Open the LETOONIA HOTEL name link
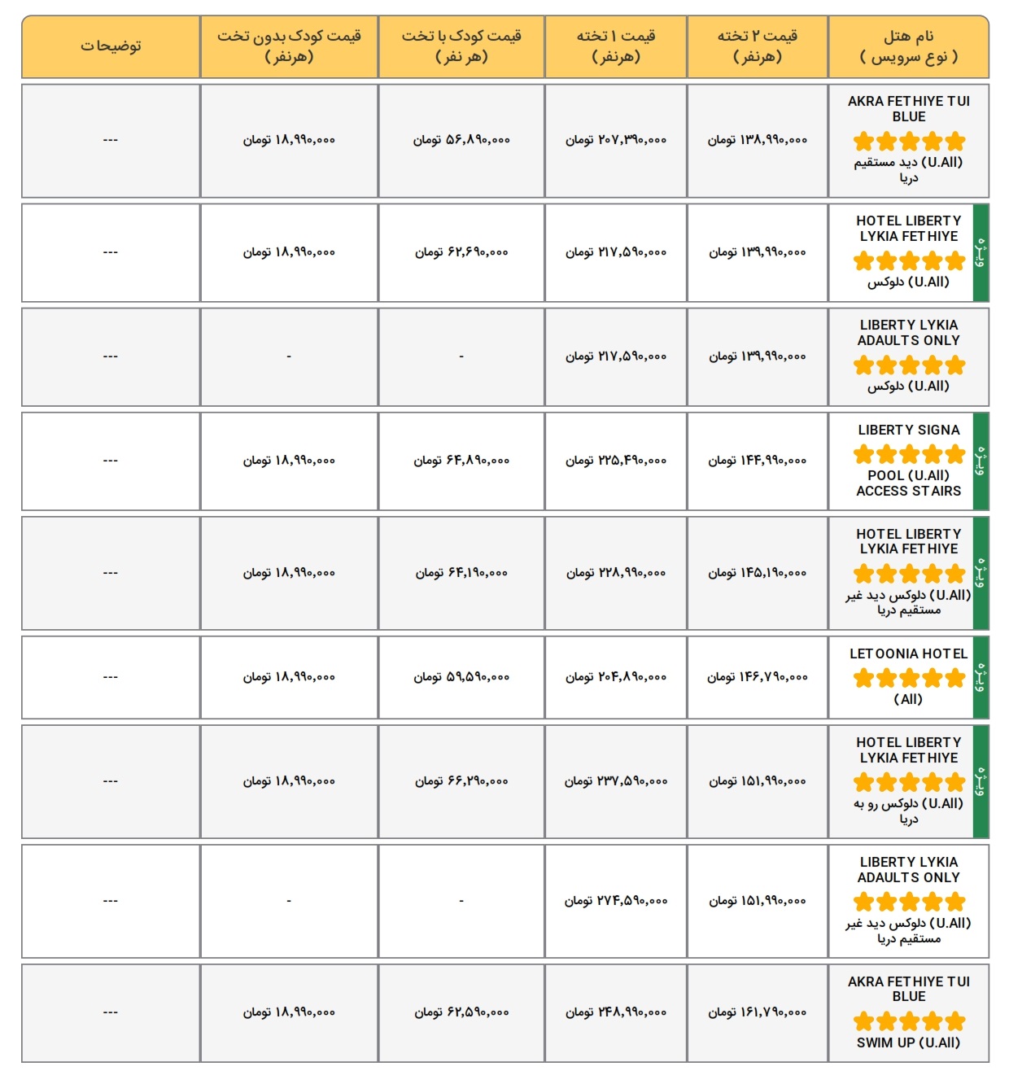 [909, 653]
